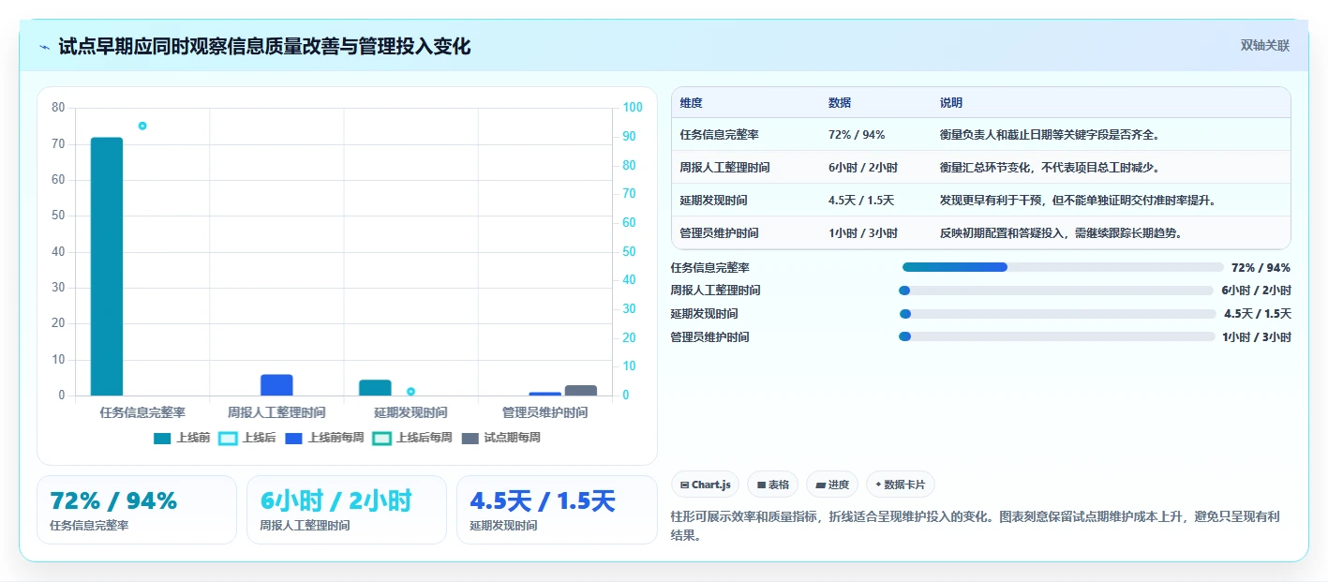Click the 周报人工整理时间 progress bar
The height and width of the screenshot is (582, 1328).
pyautogui.click(x=1056, y=291)
